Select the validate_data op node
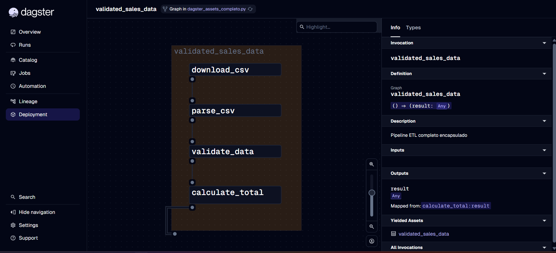This screenshot has height=253, width=556. [235, 152]
